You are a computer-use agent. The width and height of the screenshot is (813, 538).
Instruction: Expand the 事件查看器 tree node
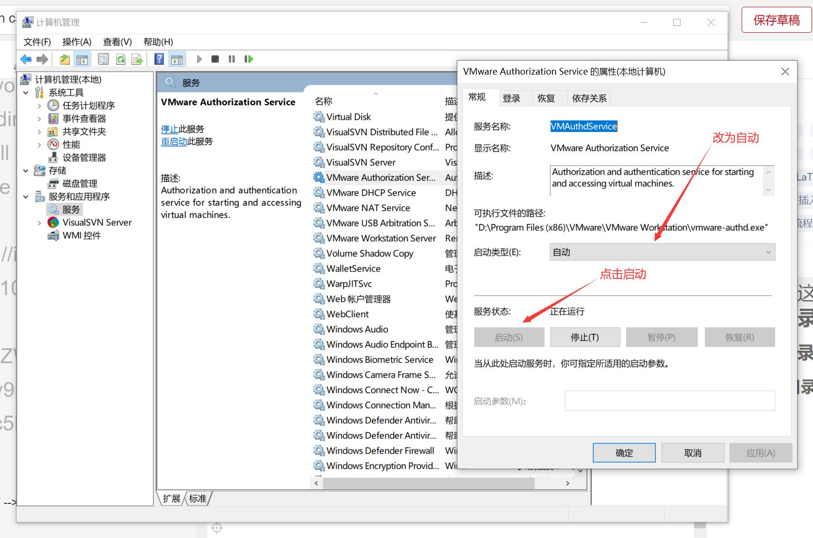(40, 118)
